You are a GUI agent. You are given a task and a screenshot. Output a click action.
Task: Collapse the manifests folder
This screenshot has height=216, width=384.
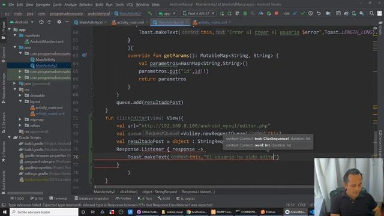coord(15,35)
